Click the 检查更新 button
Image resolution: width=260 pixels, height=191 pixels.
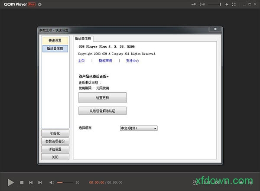click(x=102, y=97)
